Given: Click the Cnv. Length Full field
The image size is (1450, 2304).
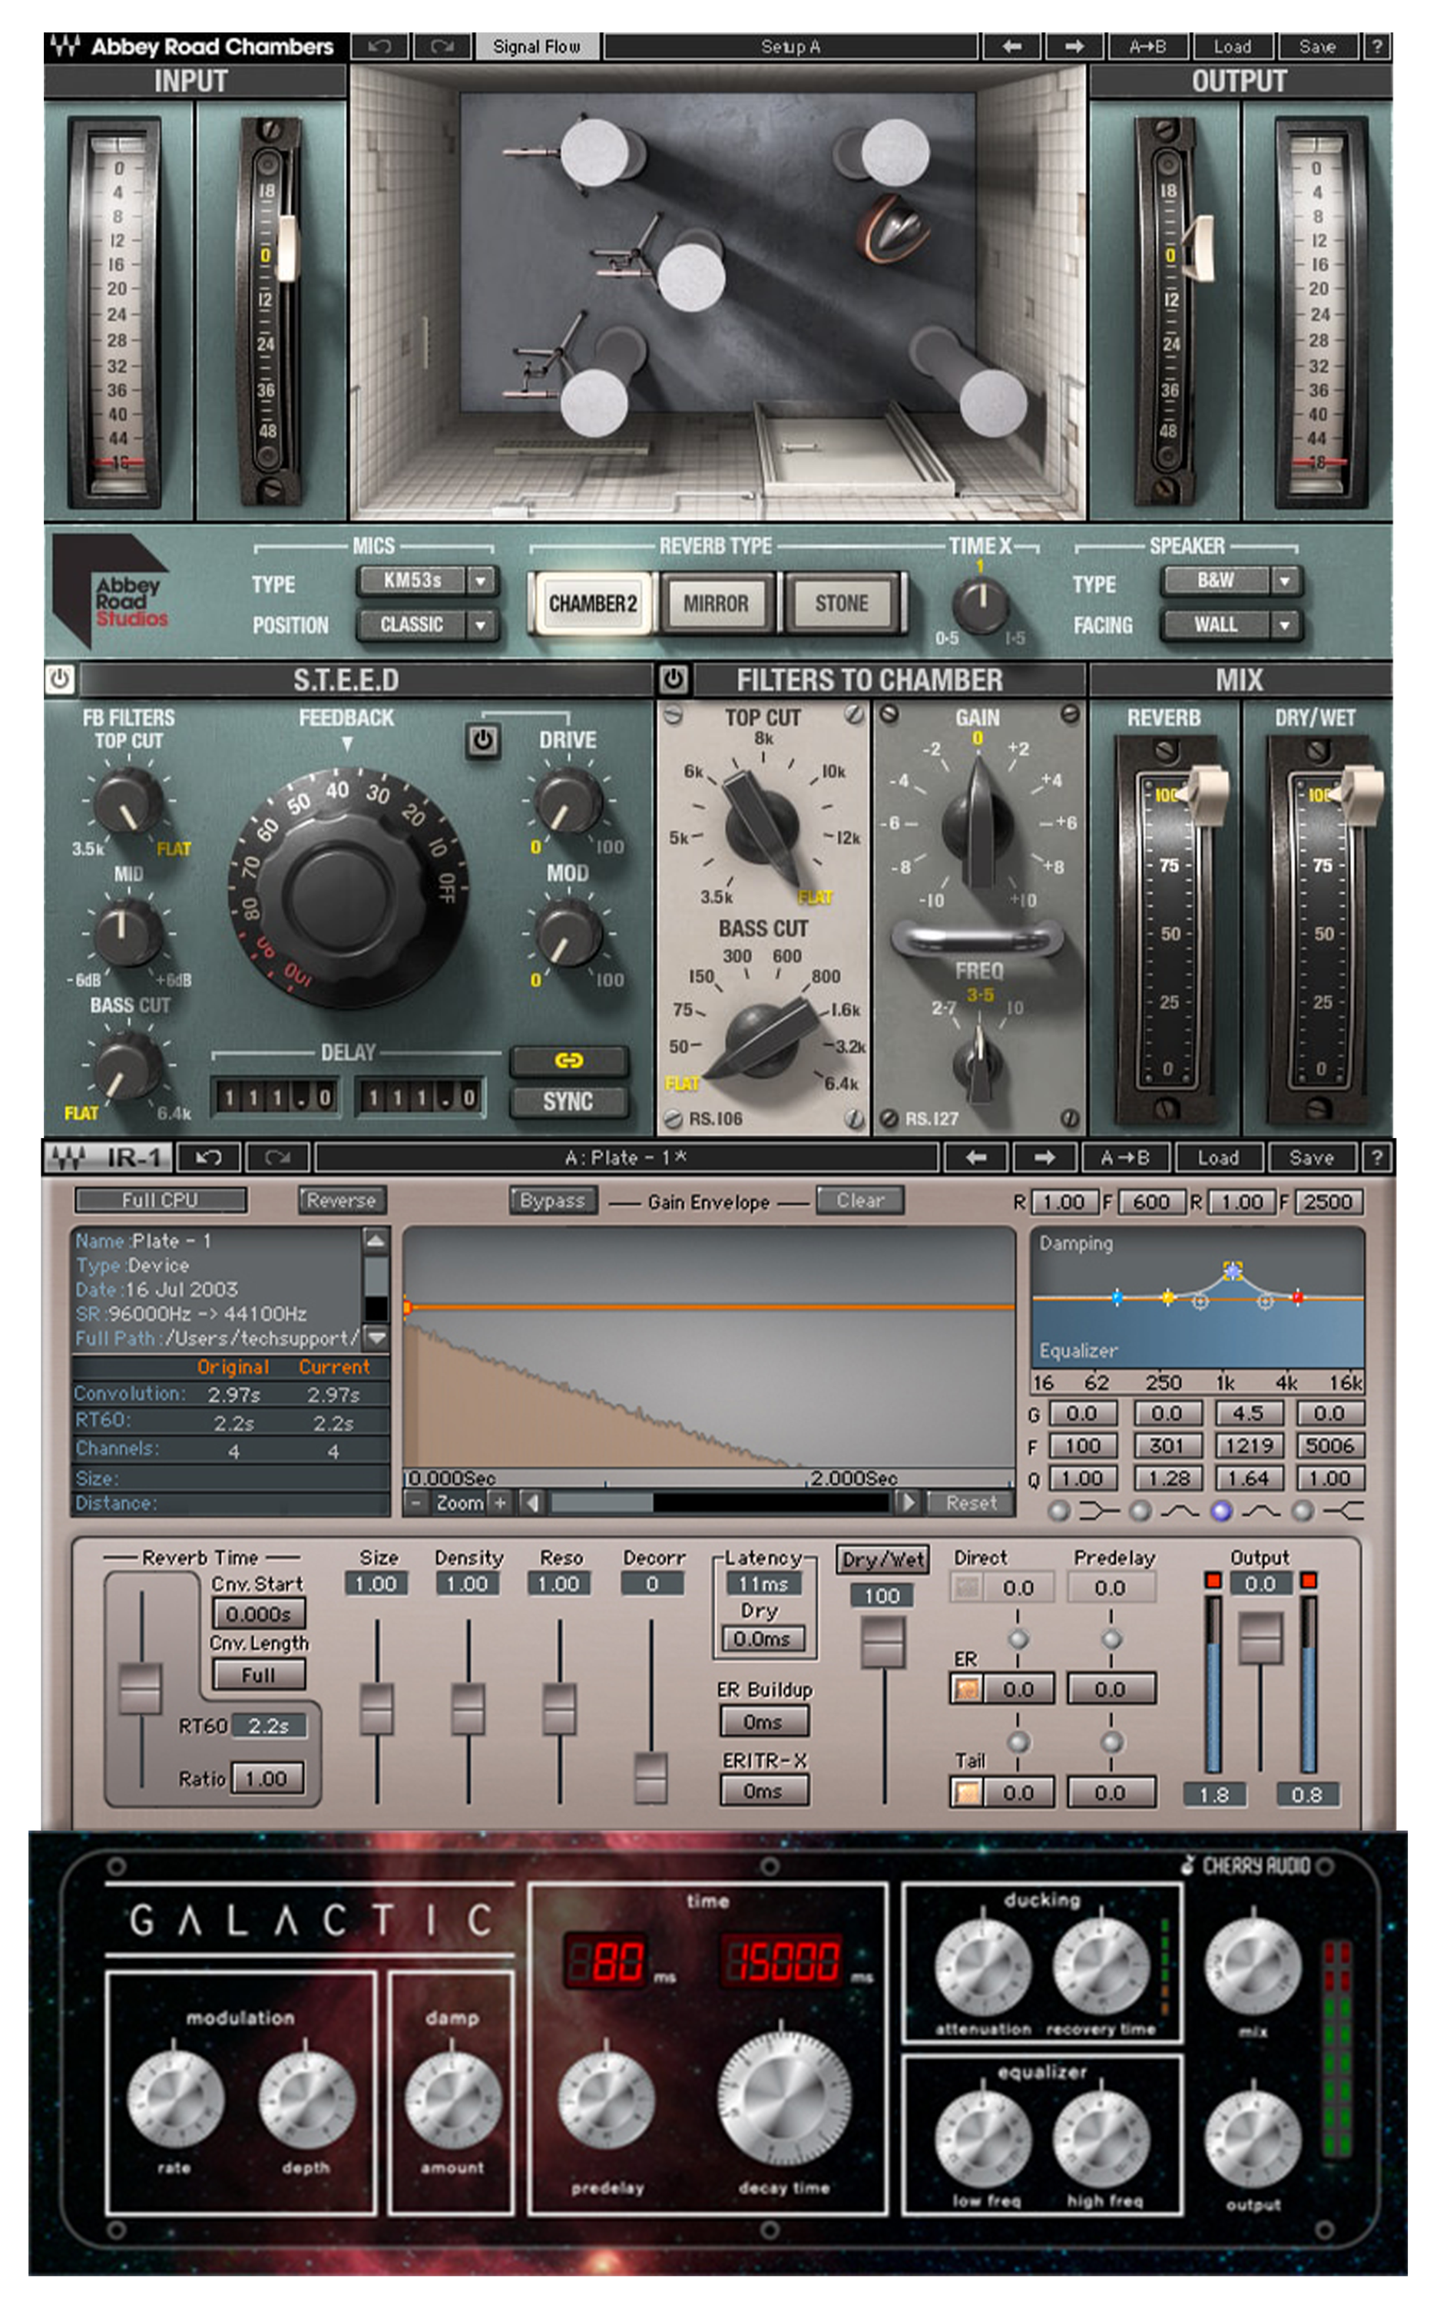Looking at the screenshot, I should point(260,1675).
